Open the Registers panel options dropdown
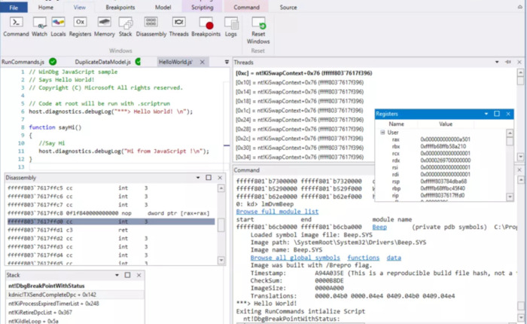Viewport: 527px width, 324px height. click(x=486, y=113)
